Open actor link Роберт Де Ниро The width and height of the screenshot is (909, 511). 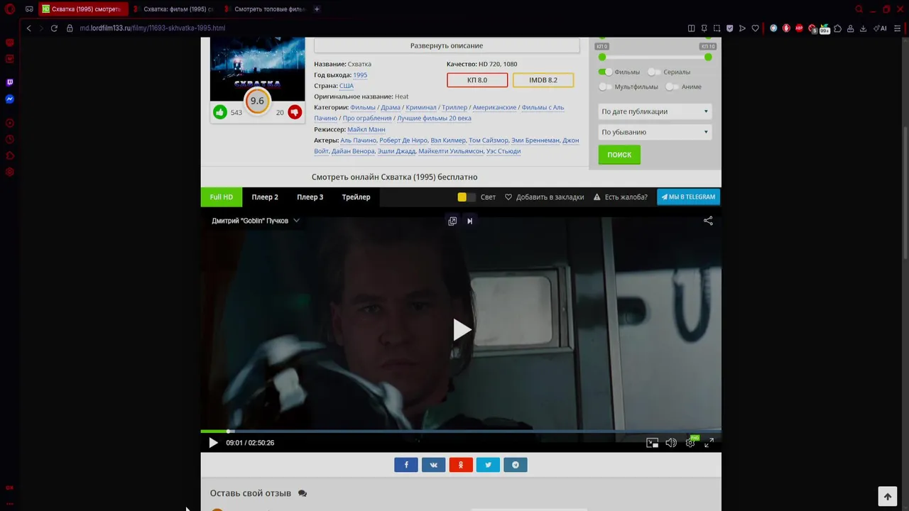(x=403, y=141)
